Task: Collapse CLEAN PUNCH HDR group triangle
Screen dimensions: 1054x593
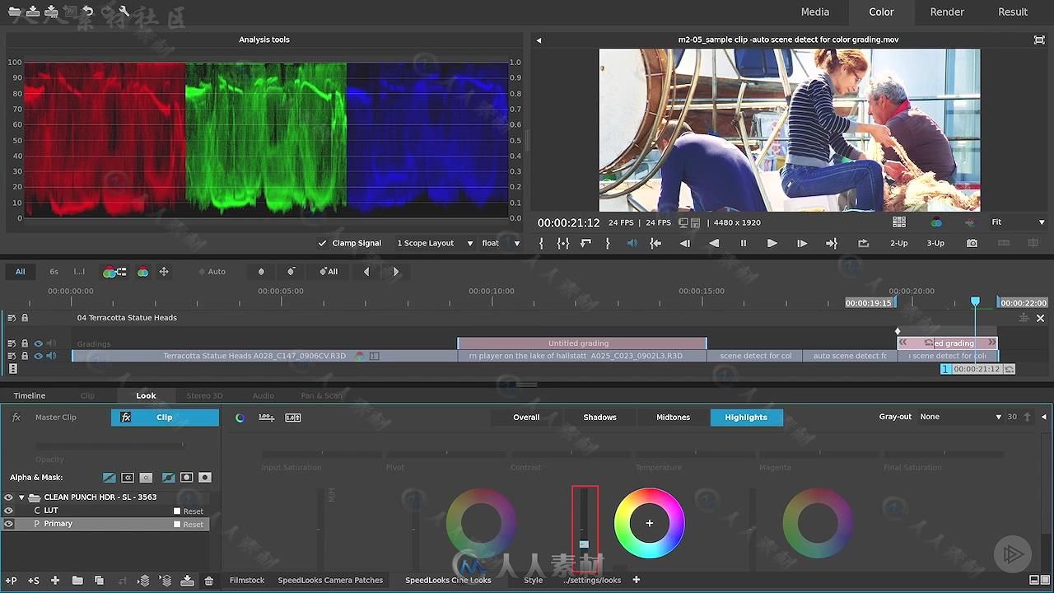Action: (x=21, y=497)
